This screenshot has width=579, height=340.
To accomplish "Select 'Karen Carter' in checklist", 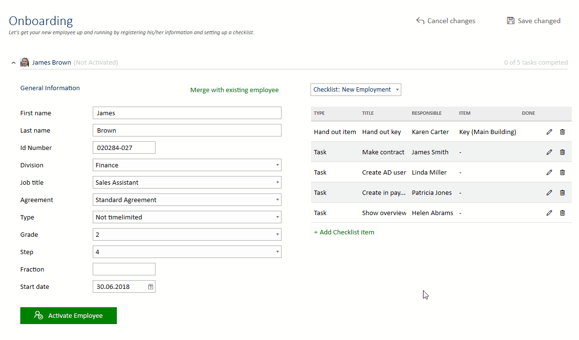I will pos(430,132).
